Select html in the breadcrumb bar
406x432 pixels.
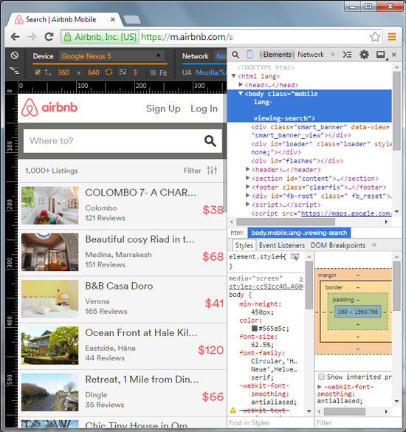237,233
